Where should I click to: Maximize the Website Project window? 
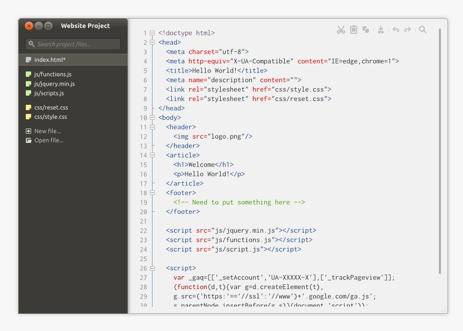pyautogui.click(x=48, y=26)
